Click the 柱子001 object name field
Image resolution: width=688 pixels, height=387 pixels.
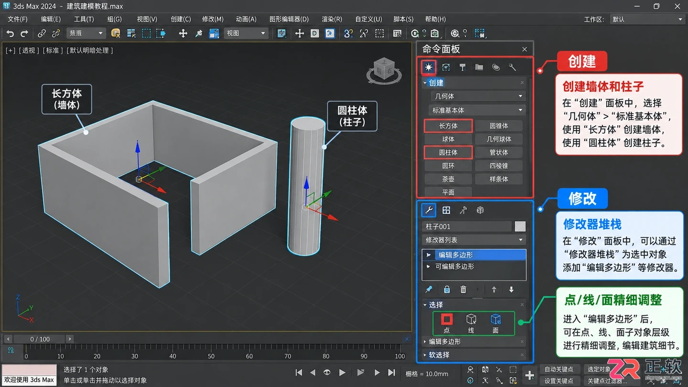(467, 226)
